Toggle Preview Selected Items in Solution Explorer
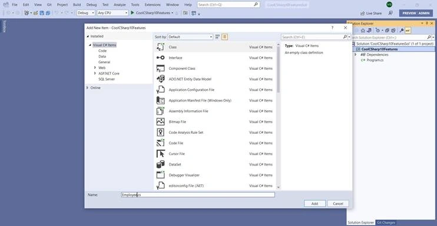 click(x=408, y=31)
